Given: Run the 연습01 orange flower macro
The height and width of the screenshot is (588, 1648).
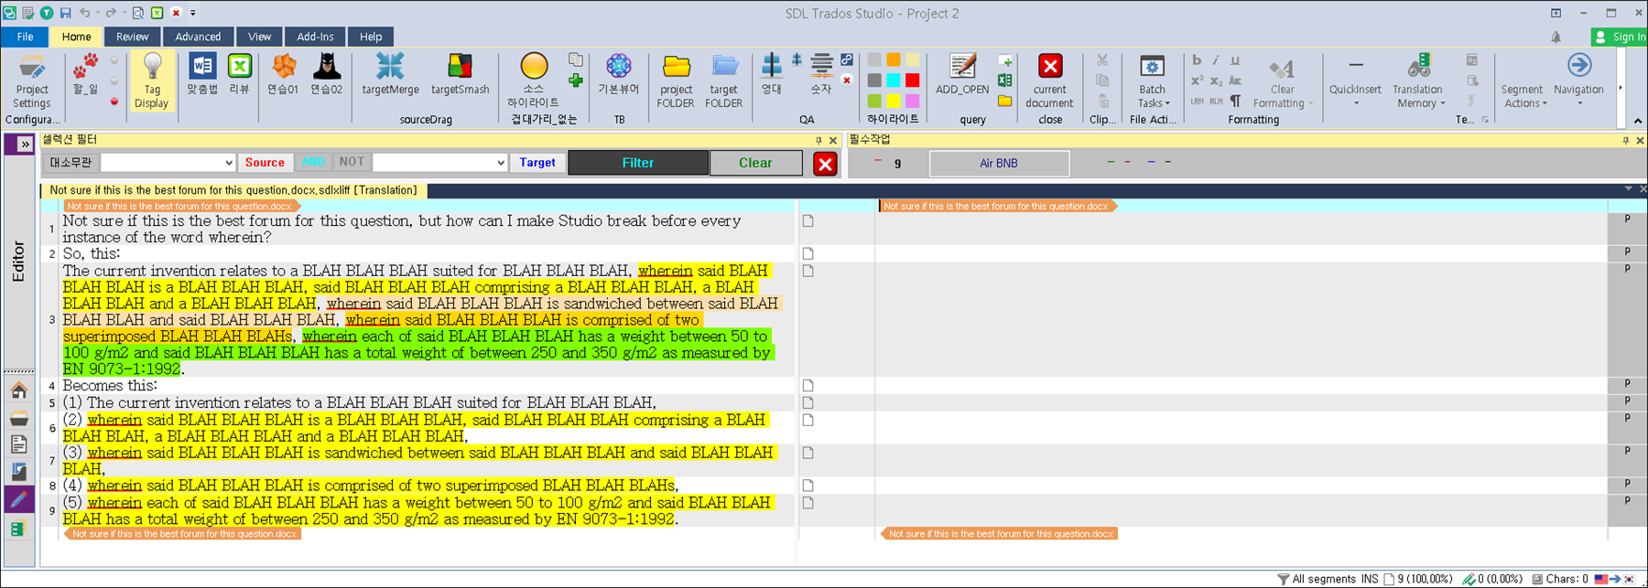Looking at the screenshot, I should pyautogui.click(x=283, y=74).
